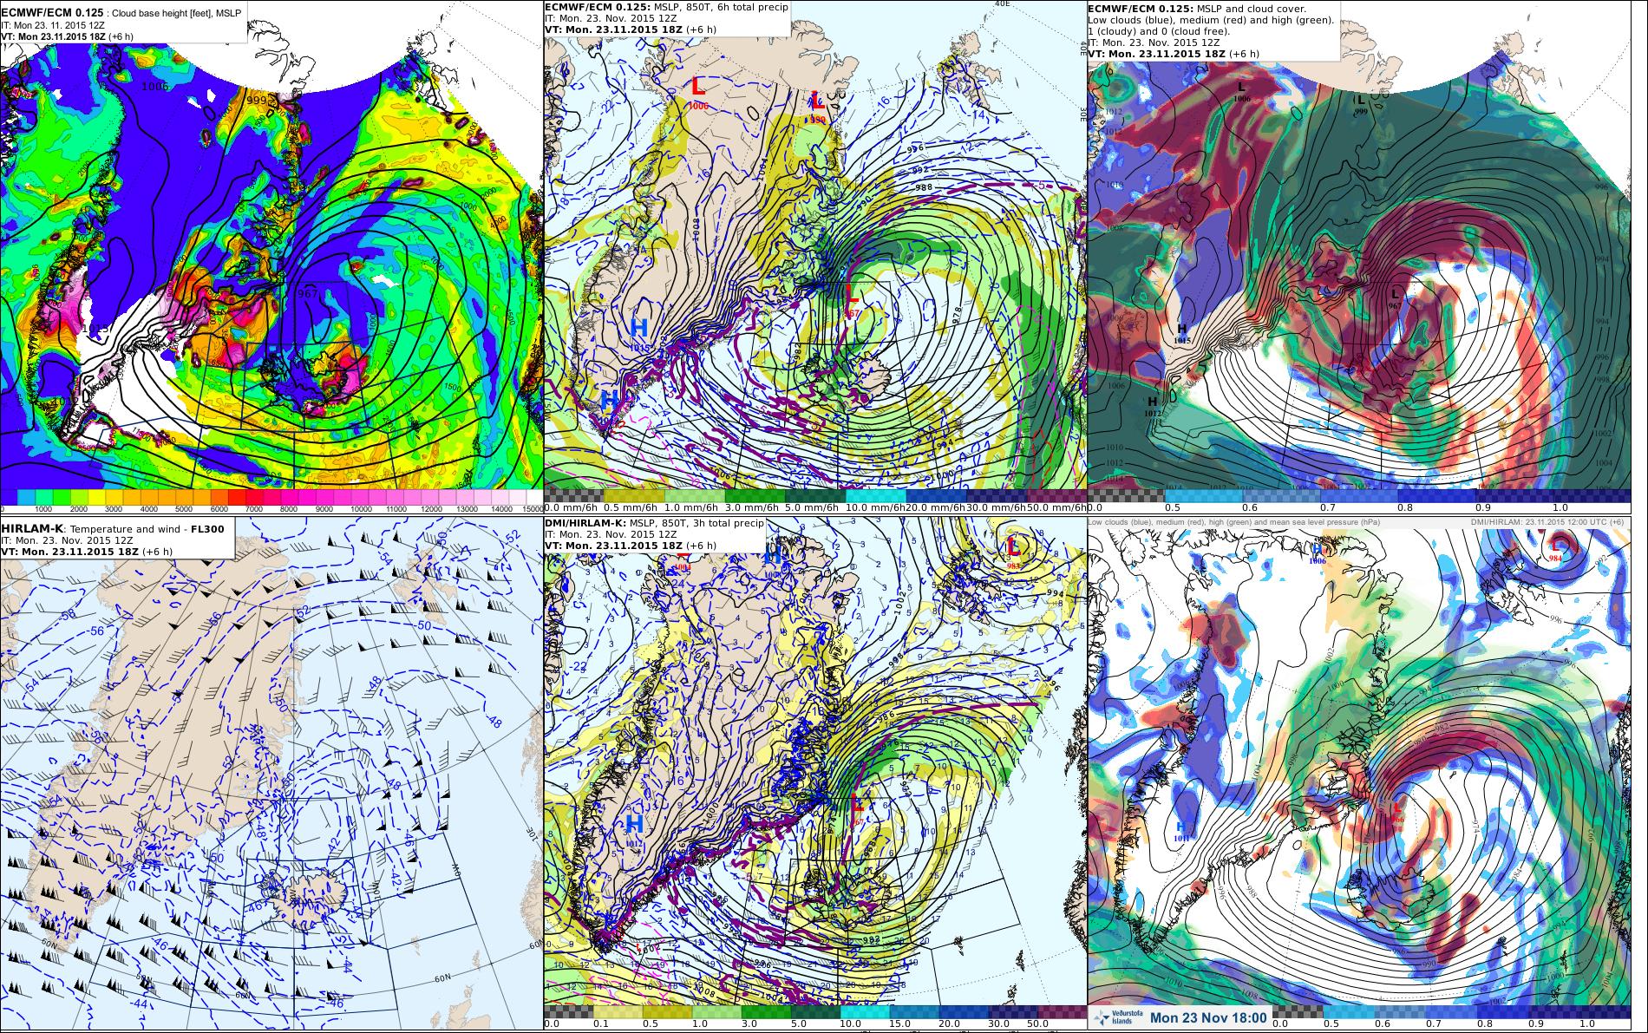
Task: Click 'IT: Mon. 23. Nov. 2015 12Z' in HIRLAM-K FL300 panel
Action: (69, 539)
